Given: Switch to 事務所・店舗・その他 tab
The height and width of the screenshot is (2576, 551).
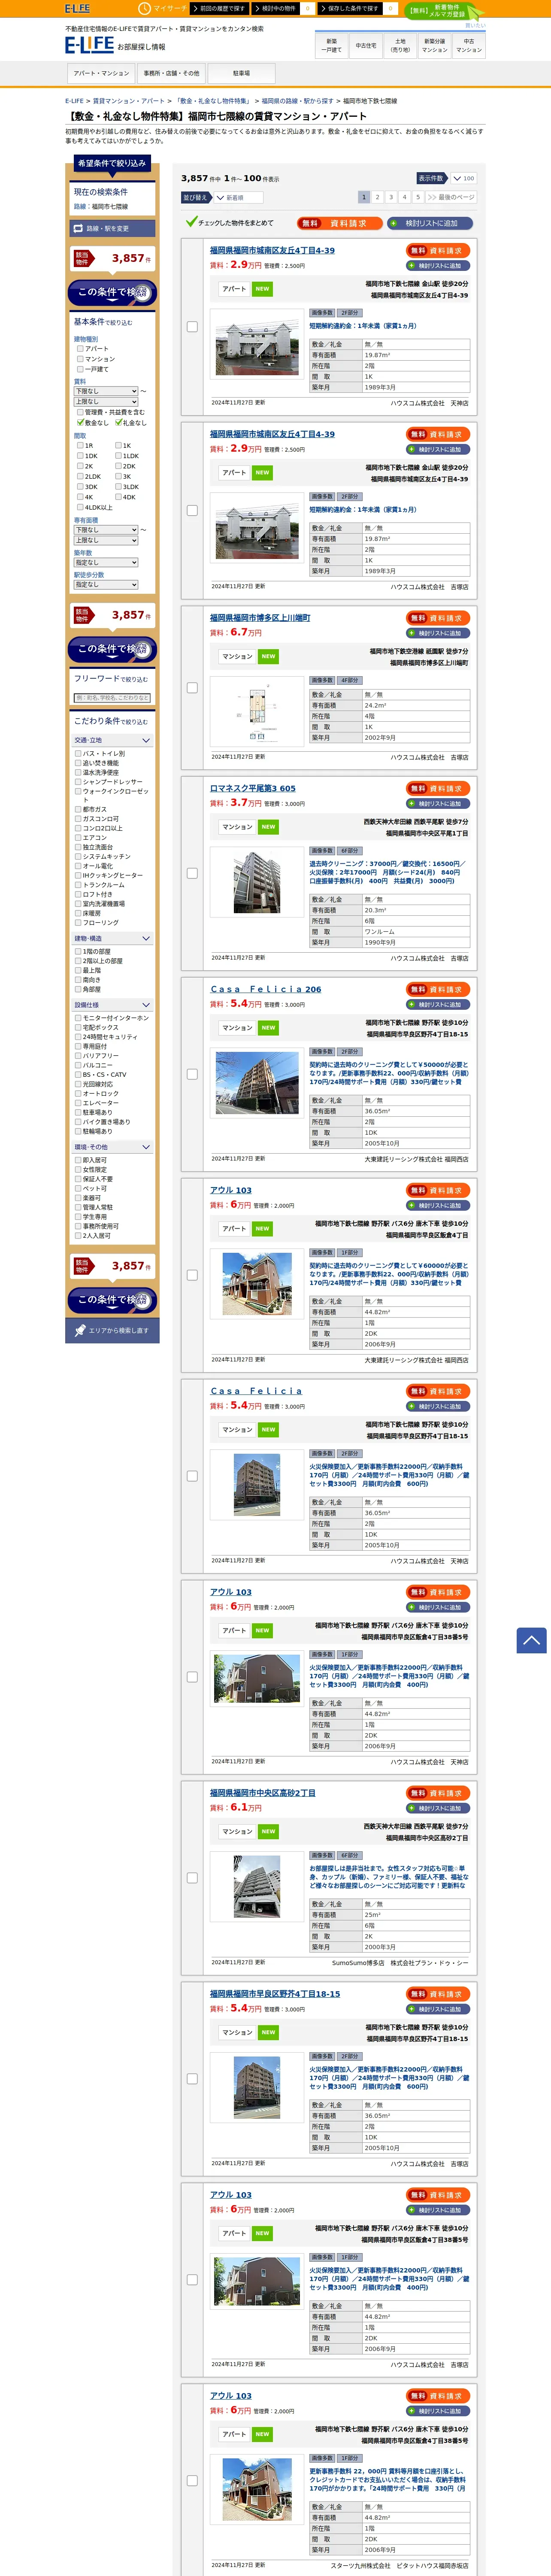Looking at the screenshot, I should [171, 73].
